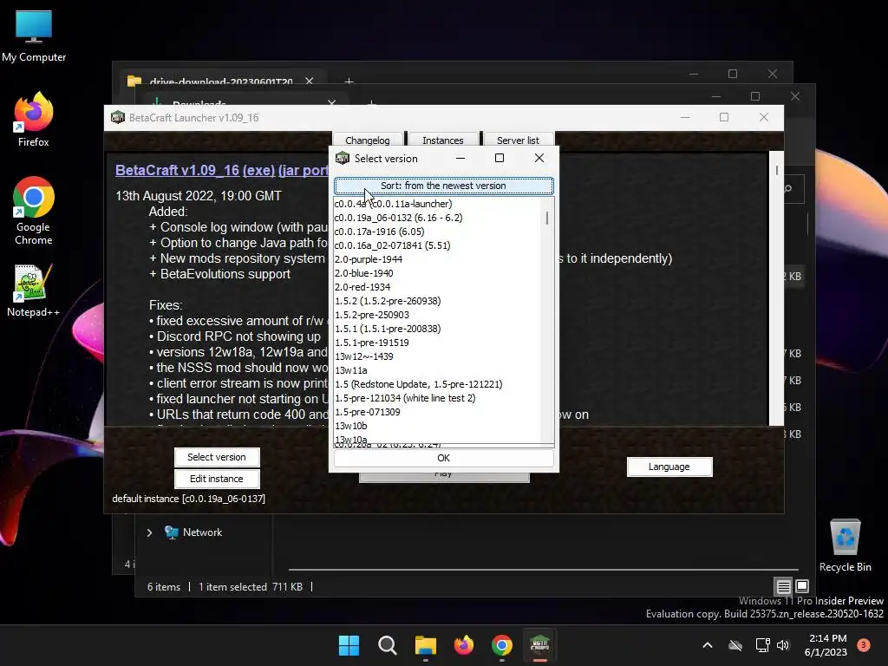The height and width of the screenshot is (666, 888).
Task: Minimize the Select version dialog
Action: 460,158
